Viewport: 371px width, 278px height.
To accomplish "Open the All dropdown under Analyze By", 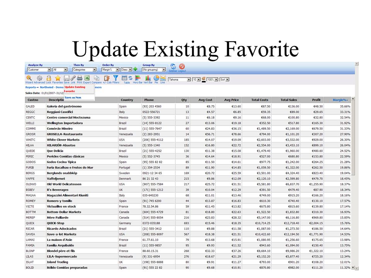I will pos(60,69).
